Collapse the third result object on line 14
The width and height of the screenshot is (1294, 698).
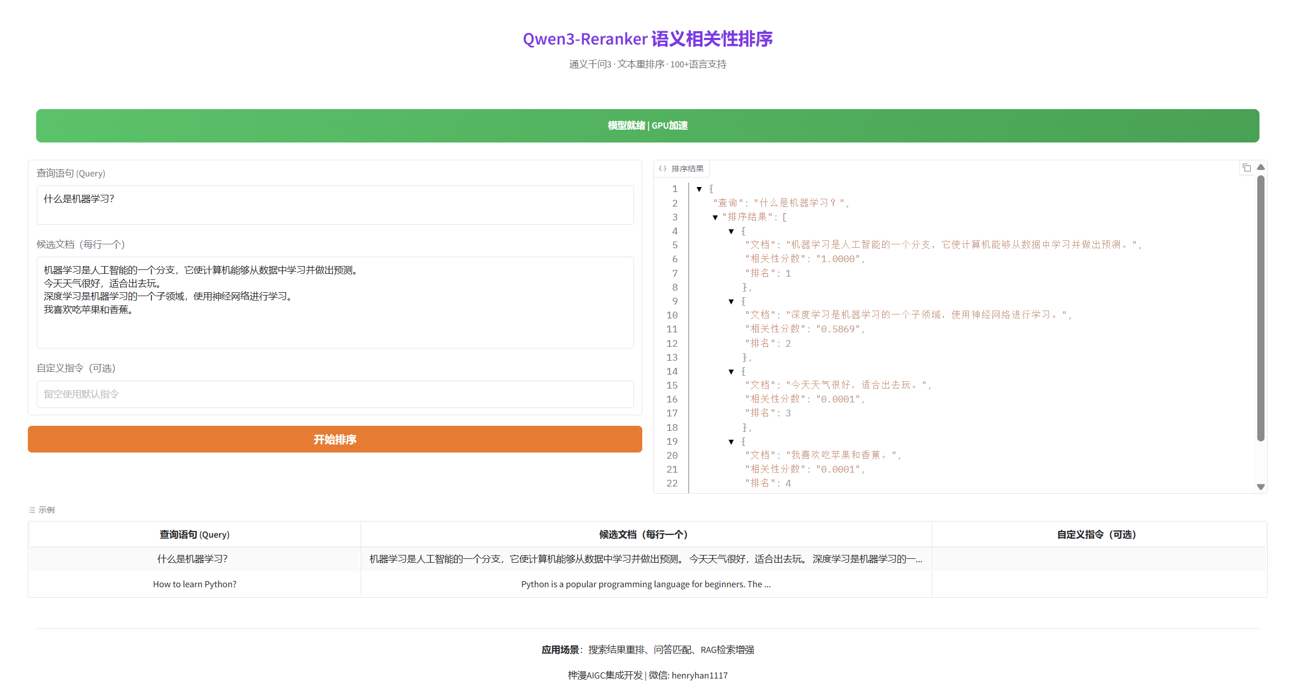[x=731, y=372]
